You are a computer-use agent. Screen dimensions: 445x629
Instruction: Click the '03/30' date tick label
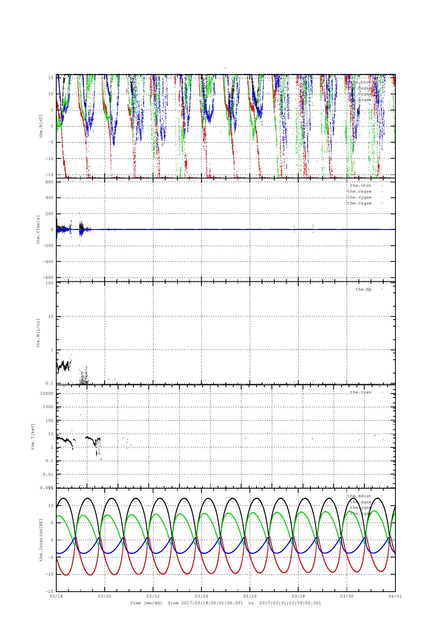click(347, 596)
